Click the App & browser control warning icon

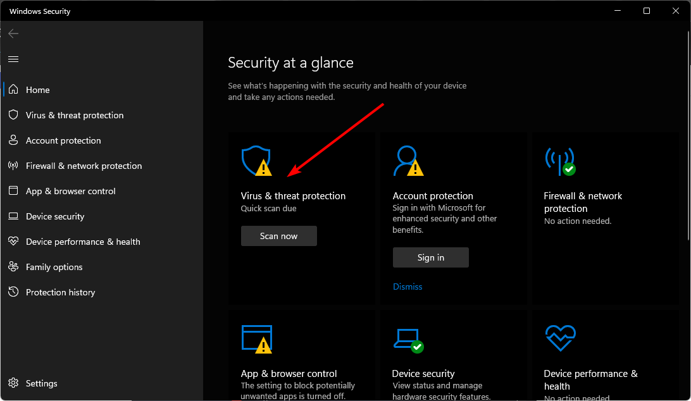tap(256, 338)
